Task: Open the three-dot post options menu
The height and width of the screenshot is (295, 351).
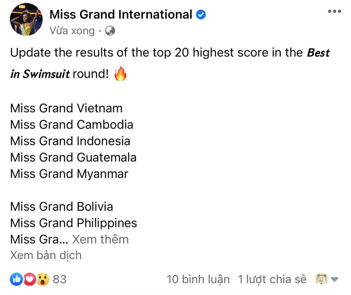Action: click(x=334, y=11)
